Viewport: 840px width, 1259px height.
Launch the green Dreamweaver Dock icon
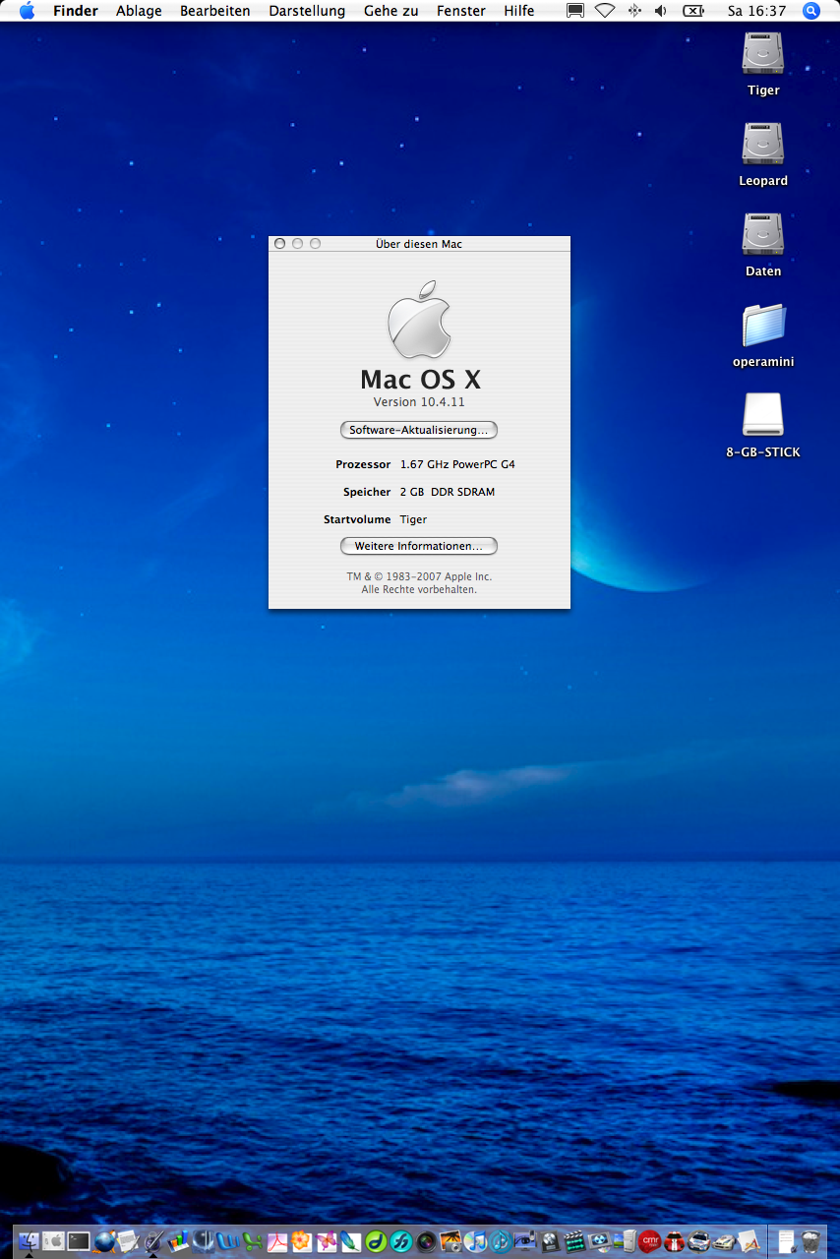[x=377, y=1240]
